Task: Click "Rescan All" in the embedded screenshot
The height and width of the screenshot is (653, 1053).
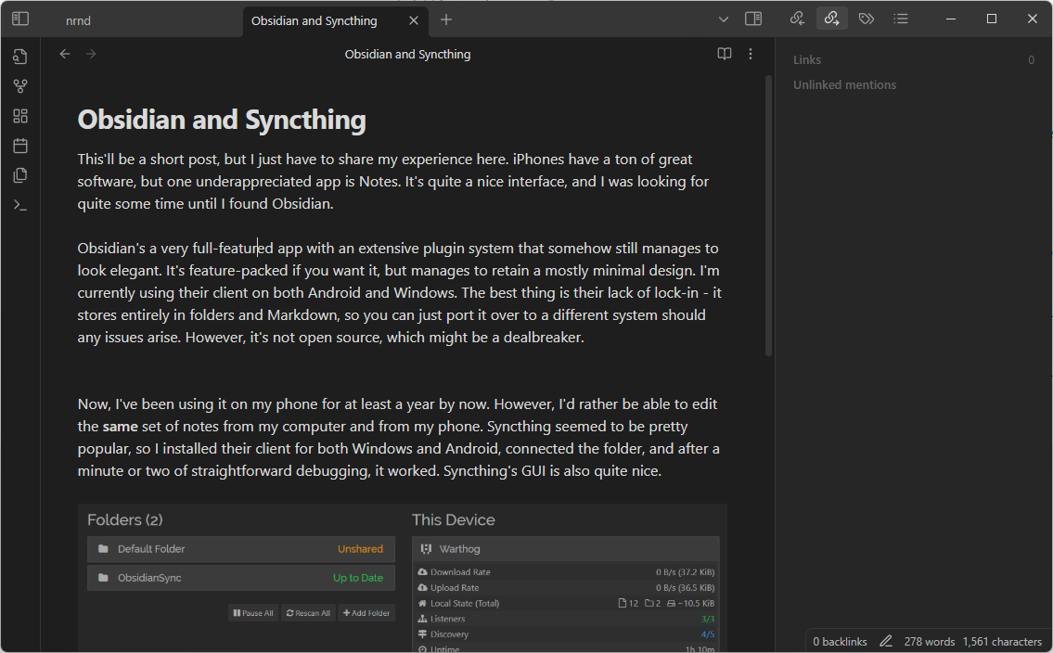Action: (308, 613)
